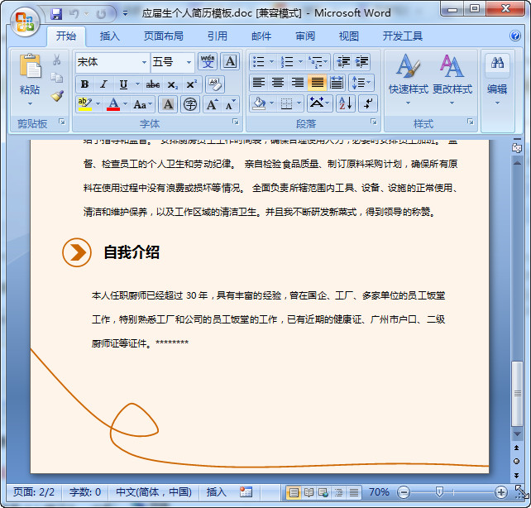This screenshot has width=531, height=508.
Task: Redo the action in Quick Access toolbar
Action: tap(101, 13)
